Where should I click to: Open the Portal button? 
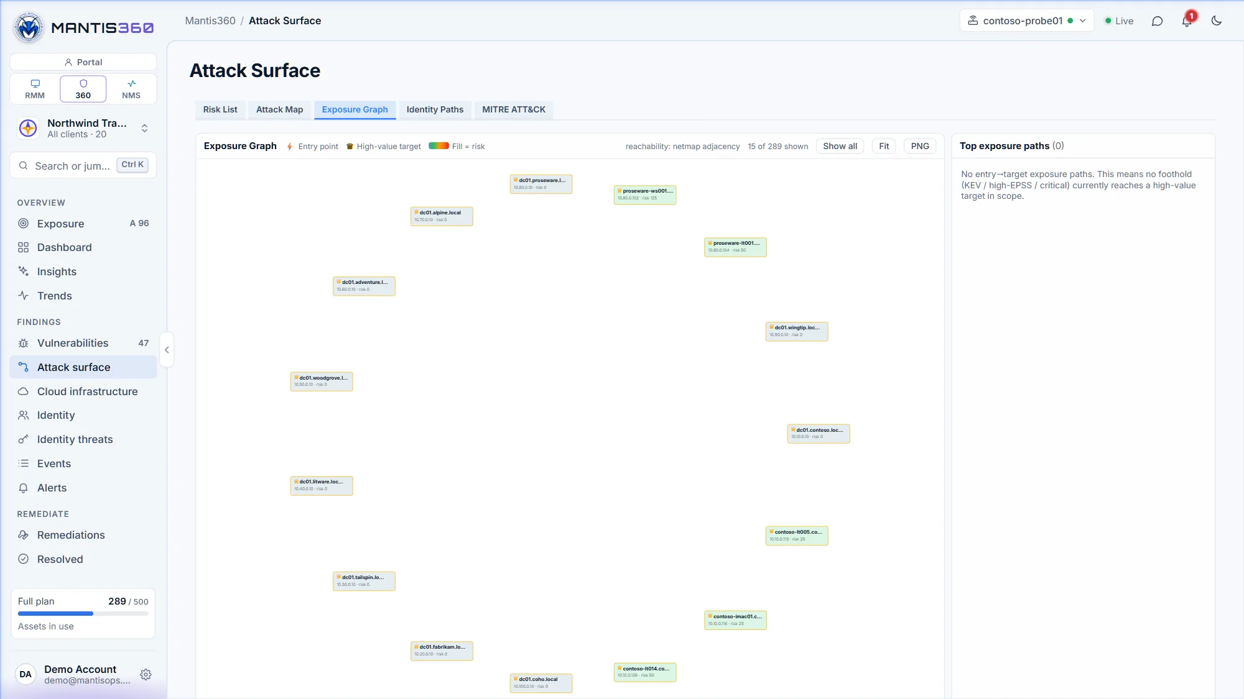tap(83, 62)
